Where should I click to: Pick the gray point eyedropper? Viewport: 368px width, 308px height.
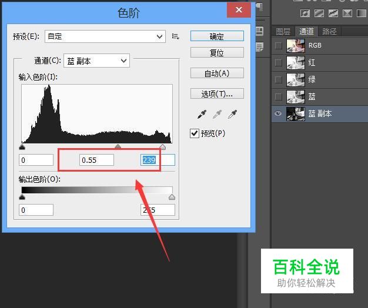[x=217, y=114]
